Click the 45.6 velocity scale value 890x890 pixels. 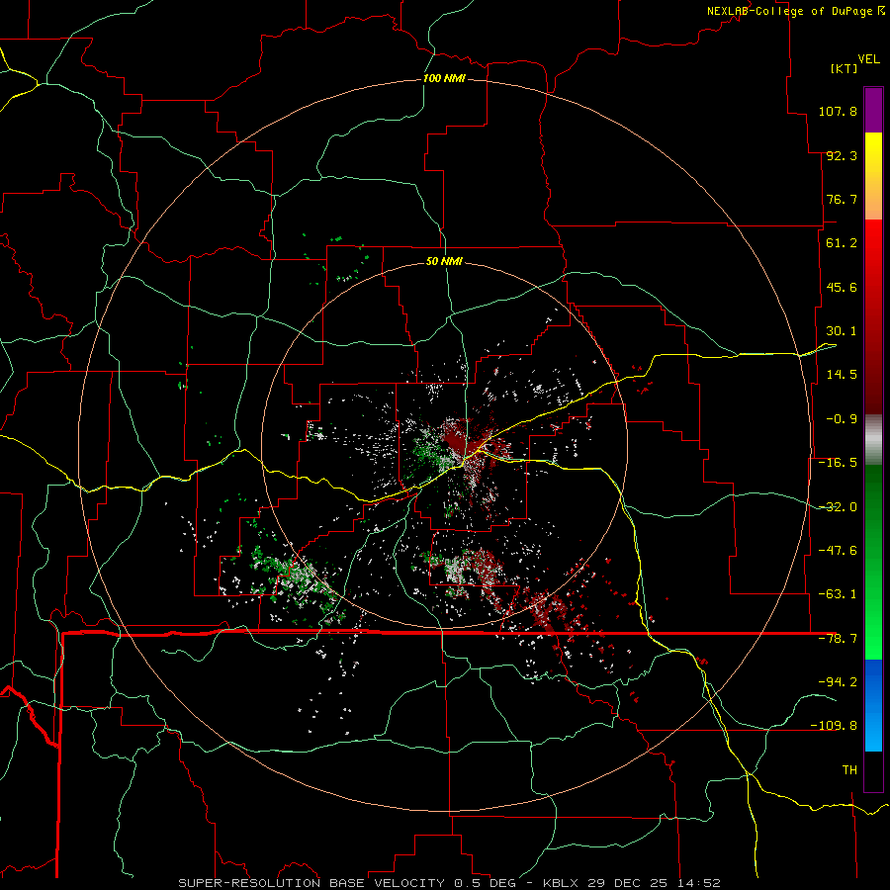(842, 287)
